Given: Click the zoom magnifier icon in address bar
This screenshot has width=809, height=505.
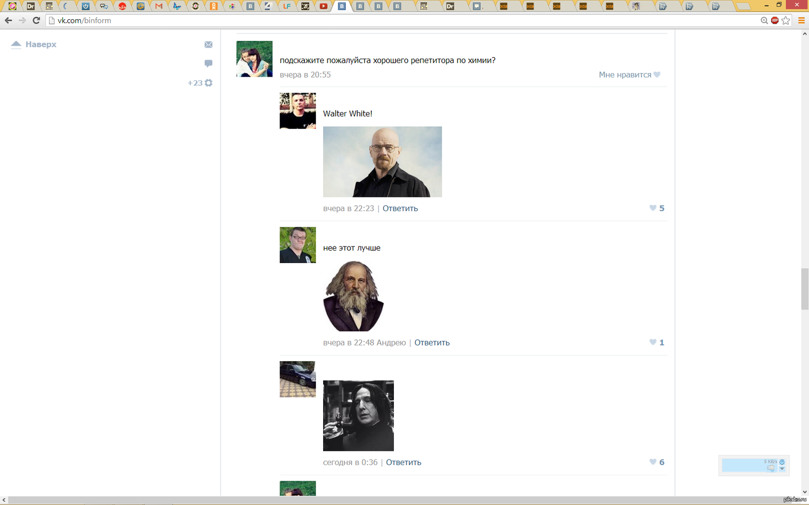Looking at the screenshot, I should point(764,21).
